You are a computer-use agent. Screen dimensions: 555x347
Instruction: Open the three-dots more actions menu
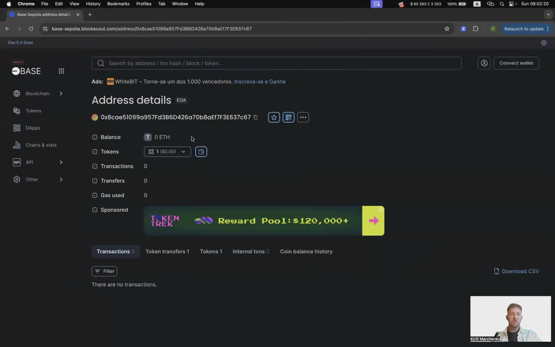(303, 117)
